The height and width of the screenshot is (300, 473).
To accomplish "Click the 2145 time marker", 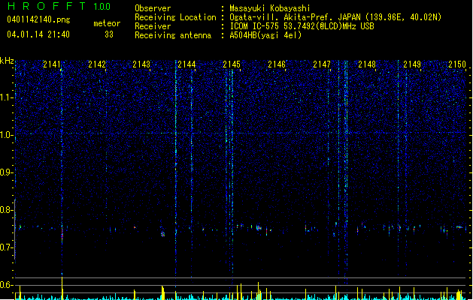I will [x=232, y=64].
